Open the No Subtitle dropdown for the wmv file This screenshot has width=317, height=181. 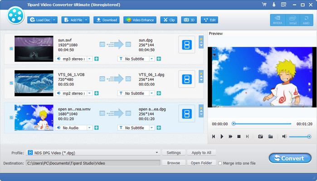(x=152, y=128)
